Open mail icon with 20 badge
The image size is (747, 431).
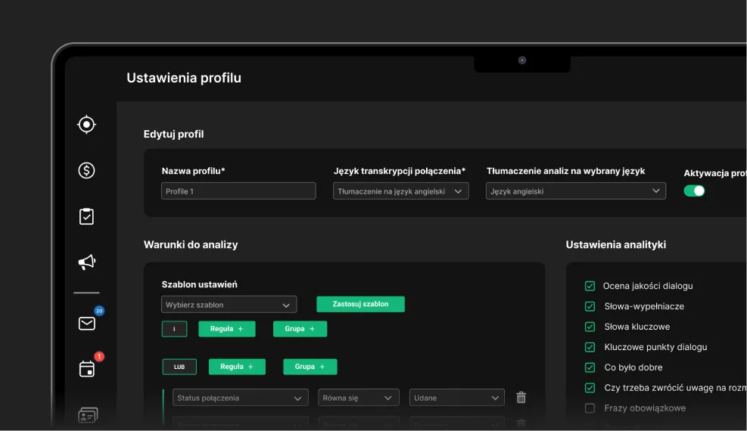pyautogui.click(x=87, y=324)
